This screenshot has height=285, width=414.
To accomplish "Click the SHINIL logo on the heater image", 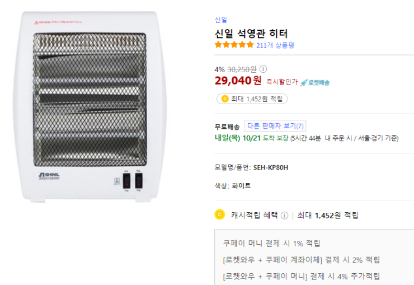I will 49,175.
